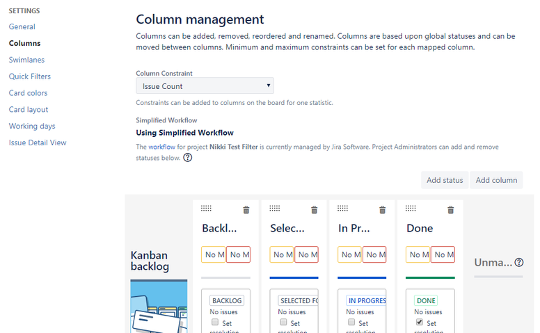This screenshot has width=540, height=333.
Task: Toggle Set resolution checkbox for IN PROGRESS
Action: [x=351, y=322]
